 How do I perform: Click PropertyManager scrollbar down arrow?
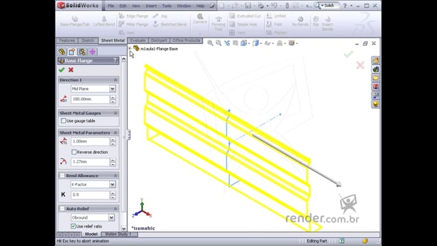(124, 228)
